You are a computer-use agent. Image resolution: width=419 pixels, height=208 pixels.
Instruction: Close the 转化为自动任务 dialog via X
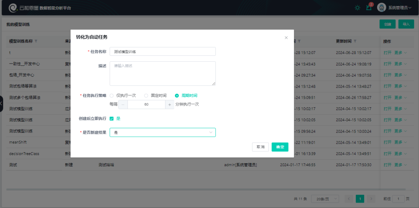286,38
